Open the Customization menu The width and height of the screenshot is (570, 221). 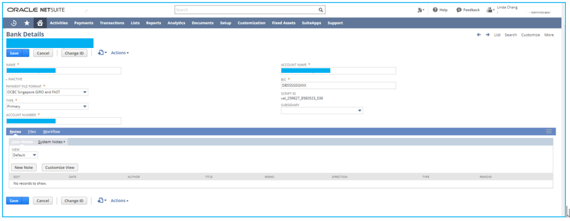252,23
